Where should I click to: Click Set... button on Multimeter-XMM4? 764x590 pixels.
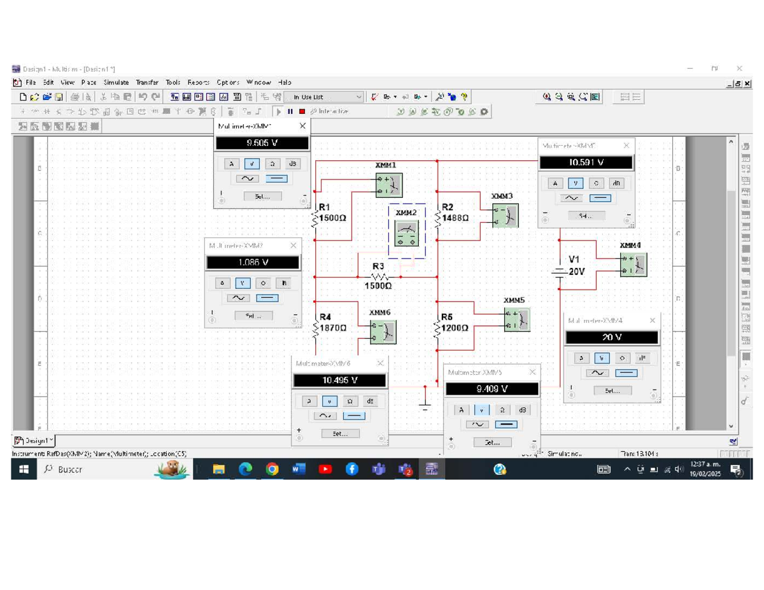[612, 391]
